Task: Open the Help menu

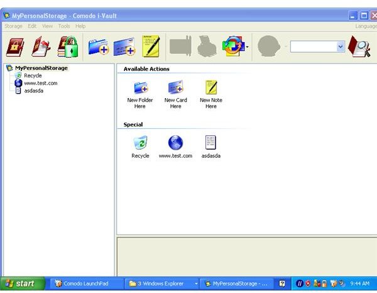Action: pos(80,26)
